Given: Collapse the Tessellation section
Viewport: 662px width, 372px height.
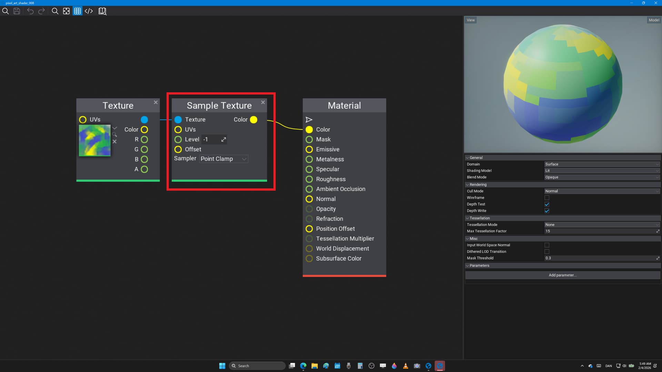Looking at the screenshot, I should click(x=468, y=218).
